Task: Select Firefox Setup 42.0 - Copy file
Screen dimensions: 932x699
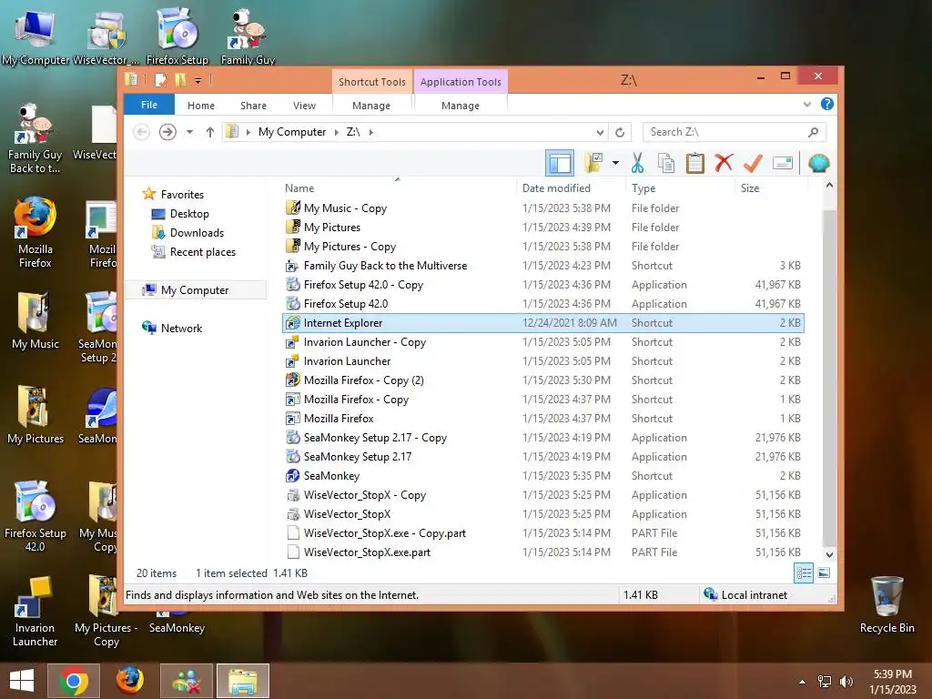Action: (542, 285)
